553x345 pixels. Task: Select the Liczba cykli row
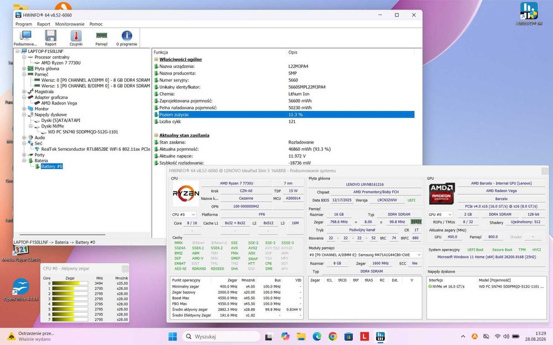pyautogui.click(x=284, y=121)
